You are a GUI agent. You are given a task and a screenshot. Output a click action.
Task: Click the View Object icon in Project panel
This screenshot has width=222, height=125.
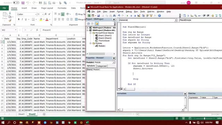coord(92,24)
